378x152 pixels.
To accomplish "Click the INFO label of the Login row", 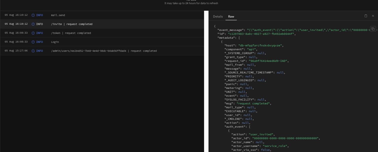I will click(39, 42).
